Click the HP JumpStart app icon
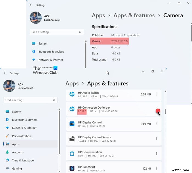 coord(72,168)
